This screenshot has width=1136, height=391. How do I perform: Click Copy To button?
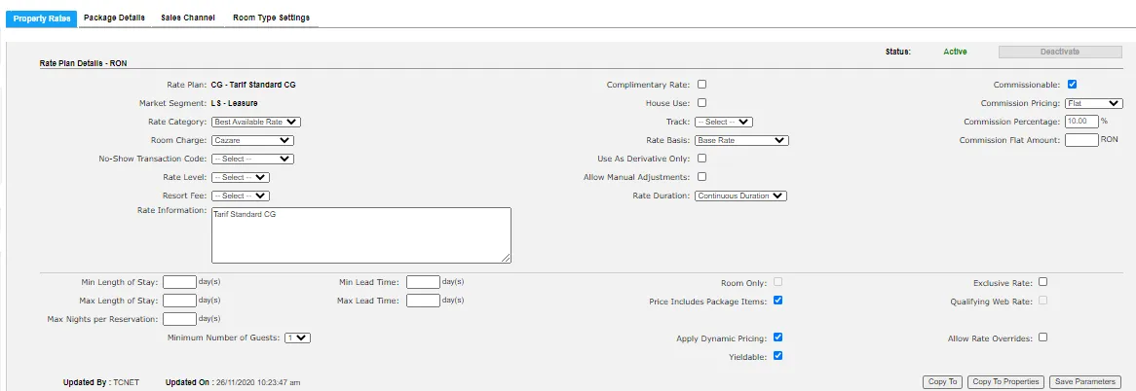pos(942,381)
